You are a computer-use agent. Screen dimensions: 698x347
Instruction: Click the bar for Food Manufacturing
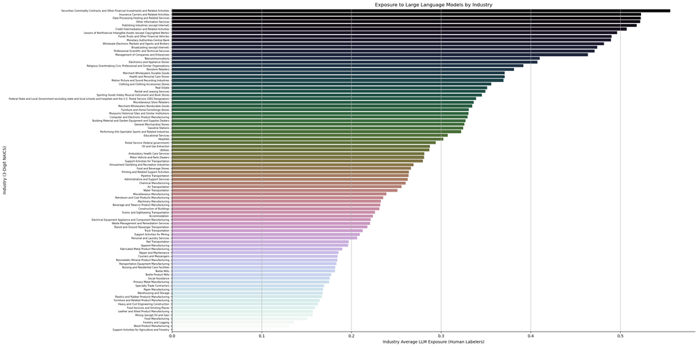click(x=239, y=319)
